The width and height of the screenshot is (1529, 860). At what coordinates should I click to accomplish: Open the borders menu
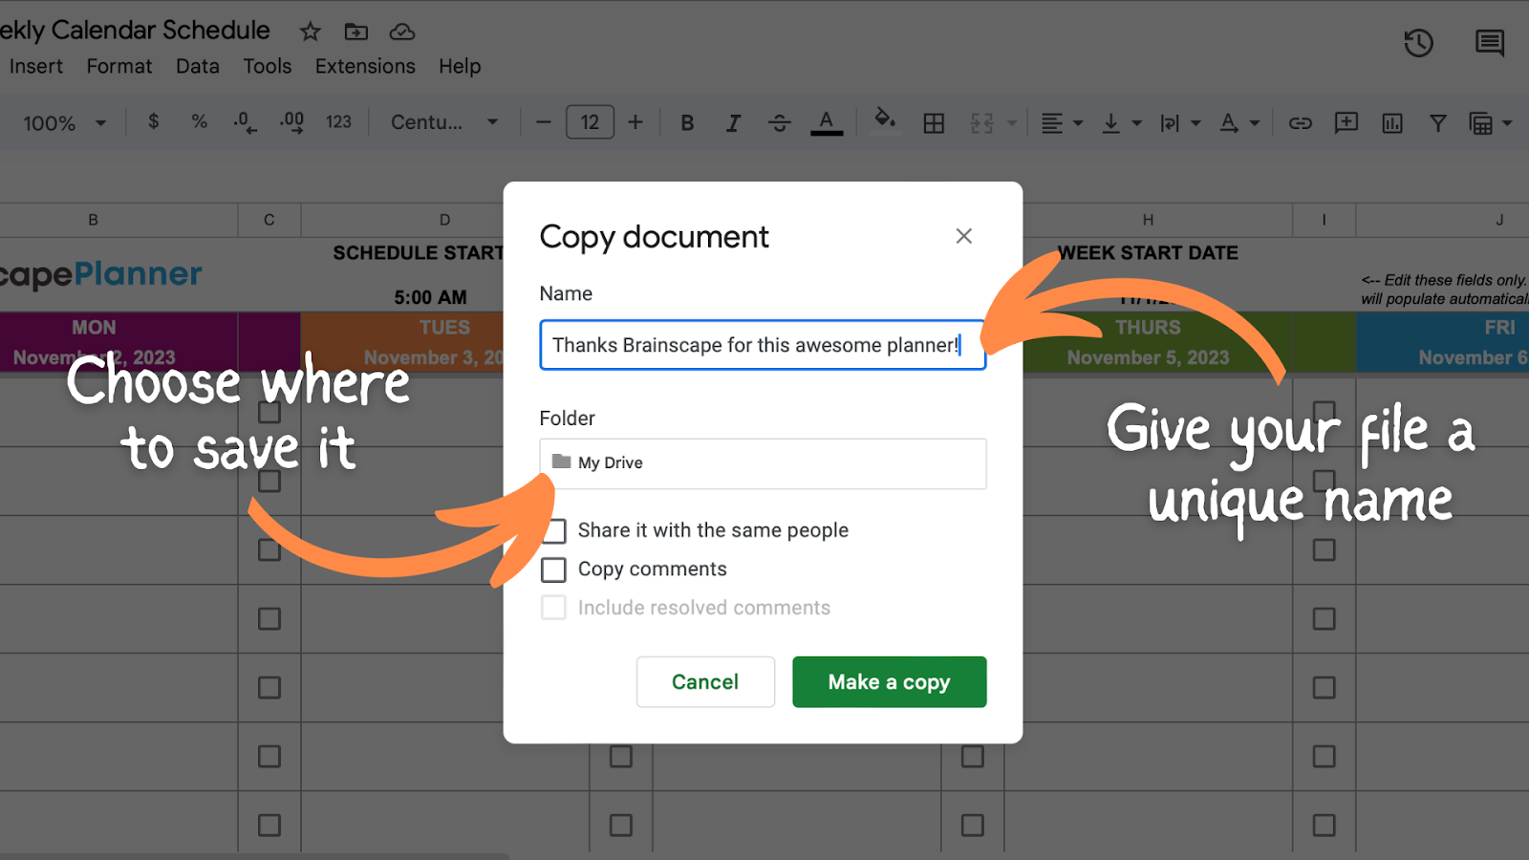933,122
